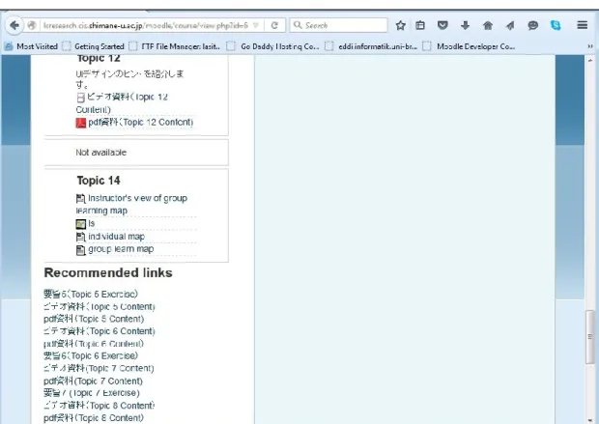Open the group learn map link
The height and width of the screenshot is (424, 599).
121,249
